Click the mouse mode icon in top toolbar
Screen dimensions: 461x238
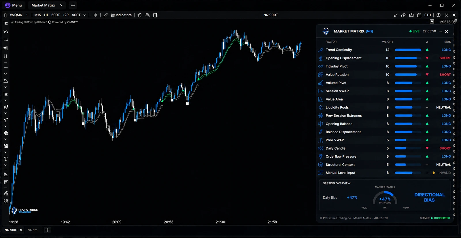click(x=140, y=15)
